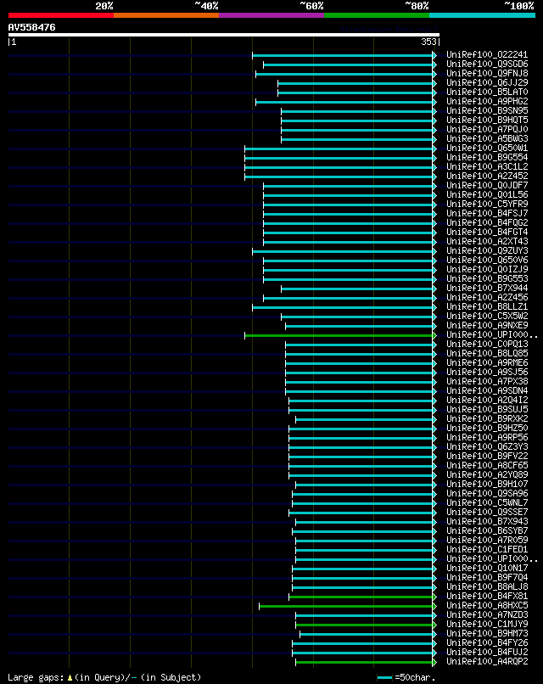The height and width of the screenshot is (684, 543).
Task: Click the cyan ~100% legend segment
Action: click(x=483, y=15)
